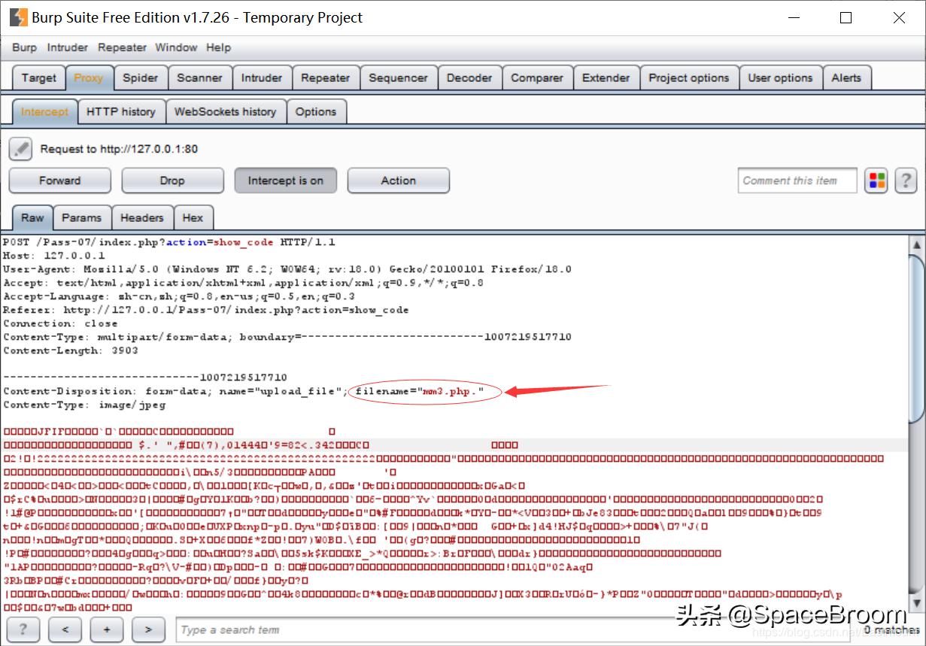Select the Proxy tab
The width and height of the screenshot is (926, 646).
pos(89,78)
